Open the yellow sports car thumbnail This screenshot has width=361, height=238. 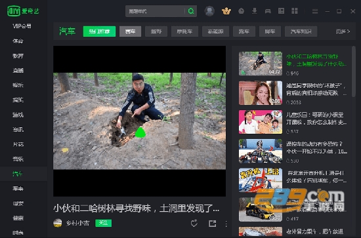point(261,210)
